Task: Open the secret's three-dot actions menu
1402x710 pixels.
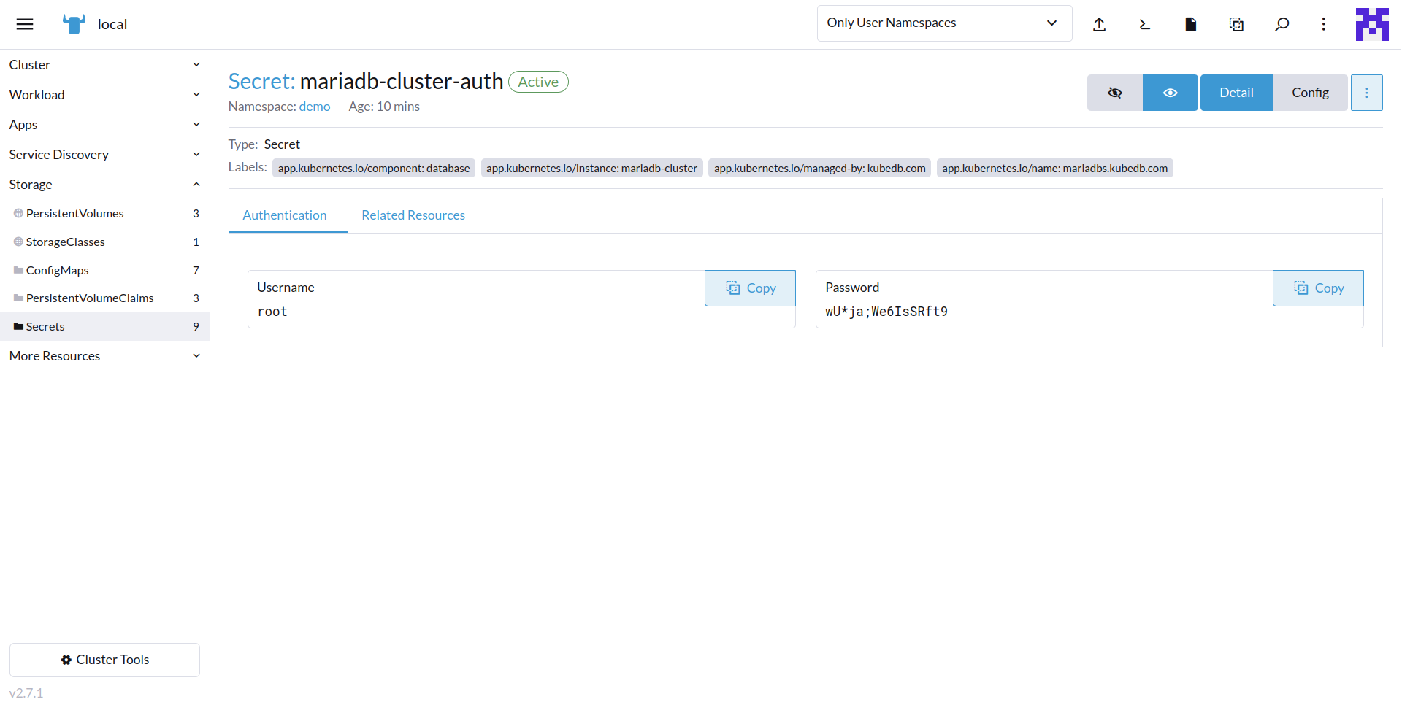Action: 1366,93
